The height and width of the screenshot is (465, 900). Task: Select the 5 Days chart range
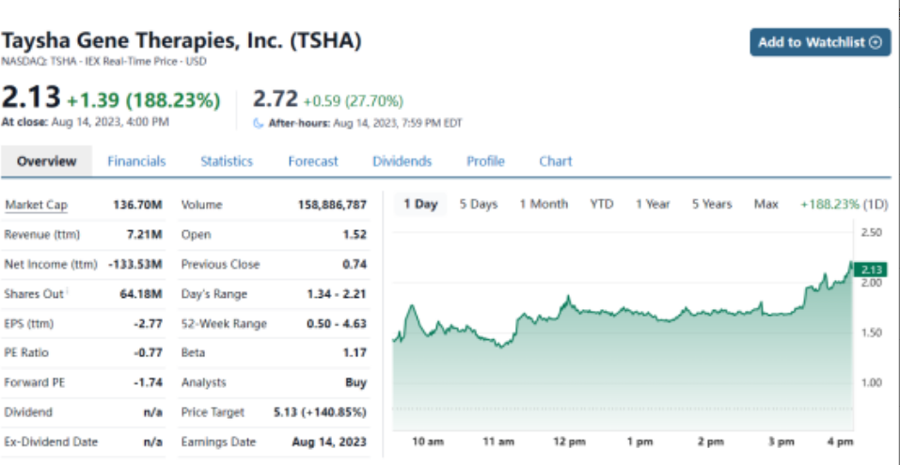[x=479, y=205]
